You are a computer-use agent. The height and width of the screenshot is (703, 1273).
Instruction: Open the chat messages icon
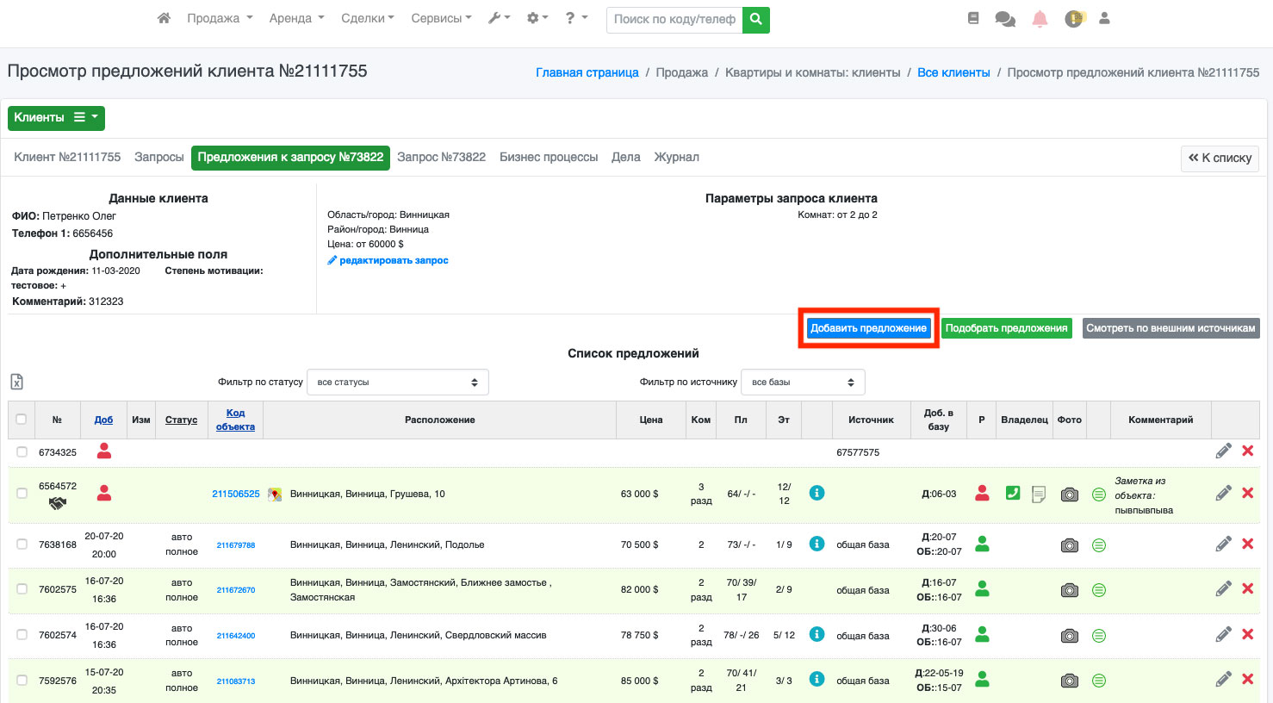click(x=1004, y=19)
